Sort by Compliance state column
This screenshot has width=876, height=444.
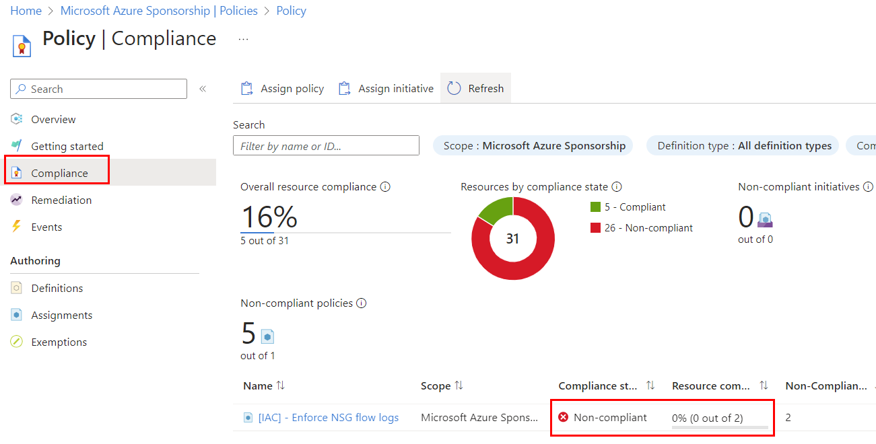click(650, 385)
